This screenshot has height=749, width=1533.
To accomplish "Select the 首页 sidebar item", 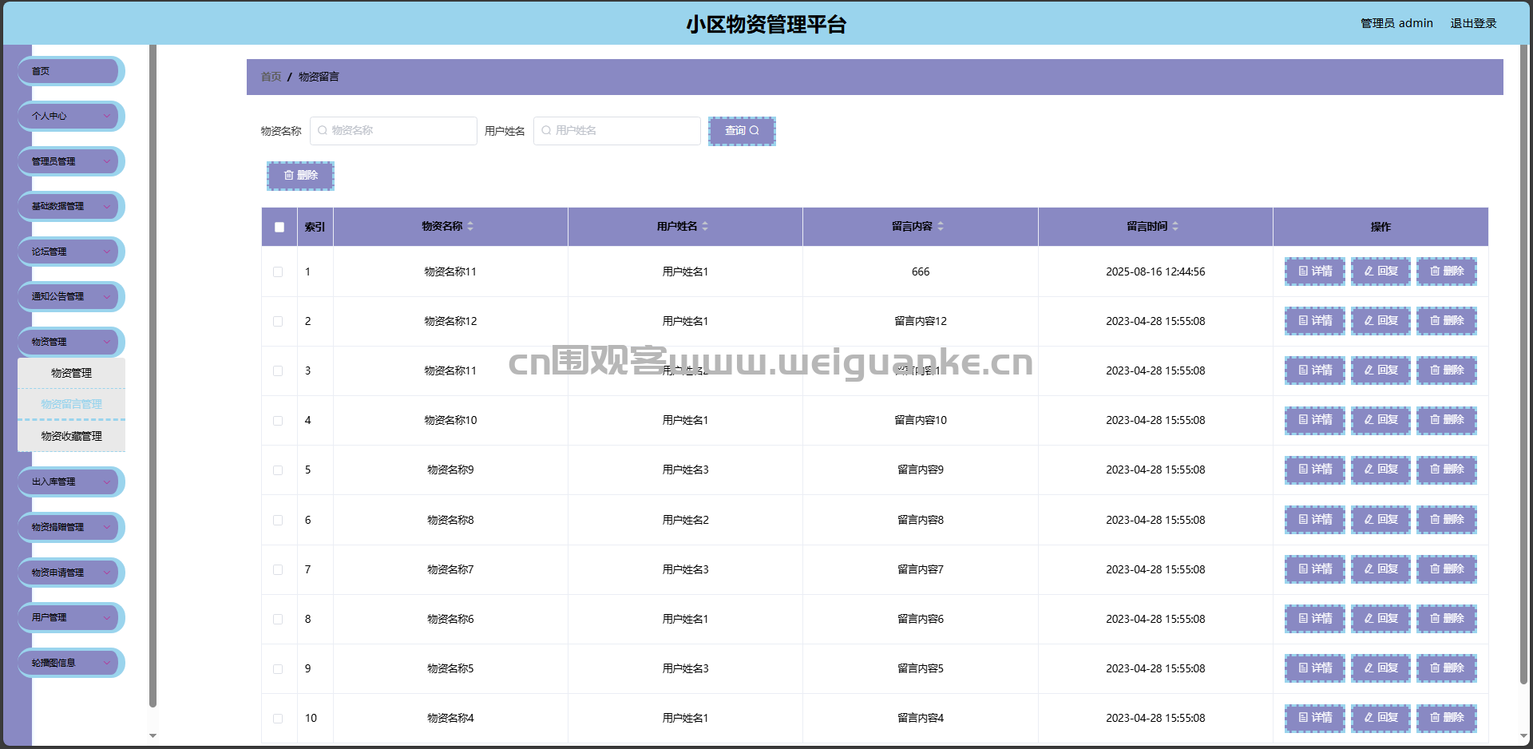I will [71, 71].
